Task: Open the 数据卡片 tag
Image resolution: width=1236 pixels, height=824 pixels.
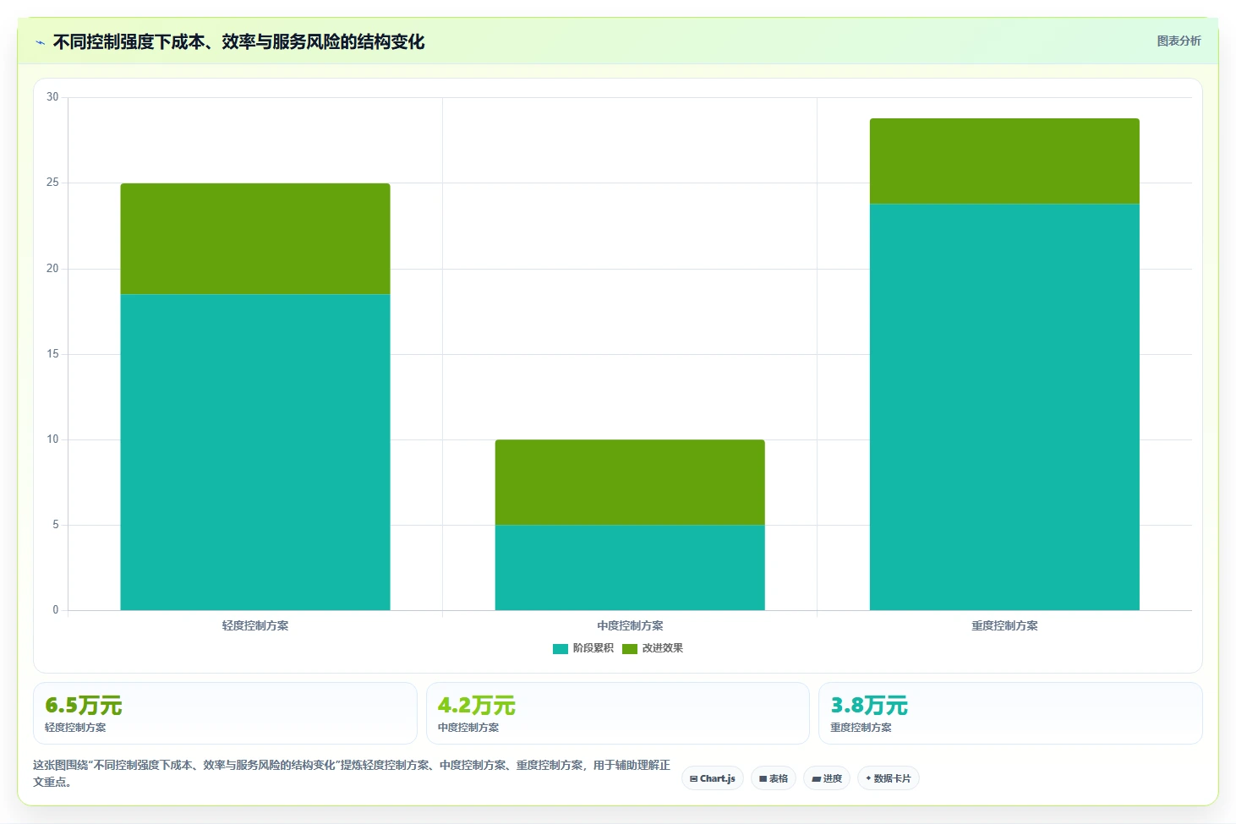Action: 889,778
